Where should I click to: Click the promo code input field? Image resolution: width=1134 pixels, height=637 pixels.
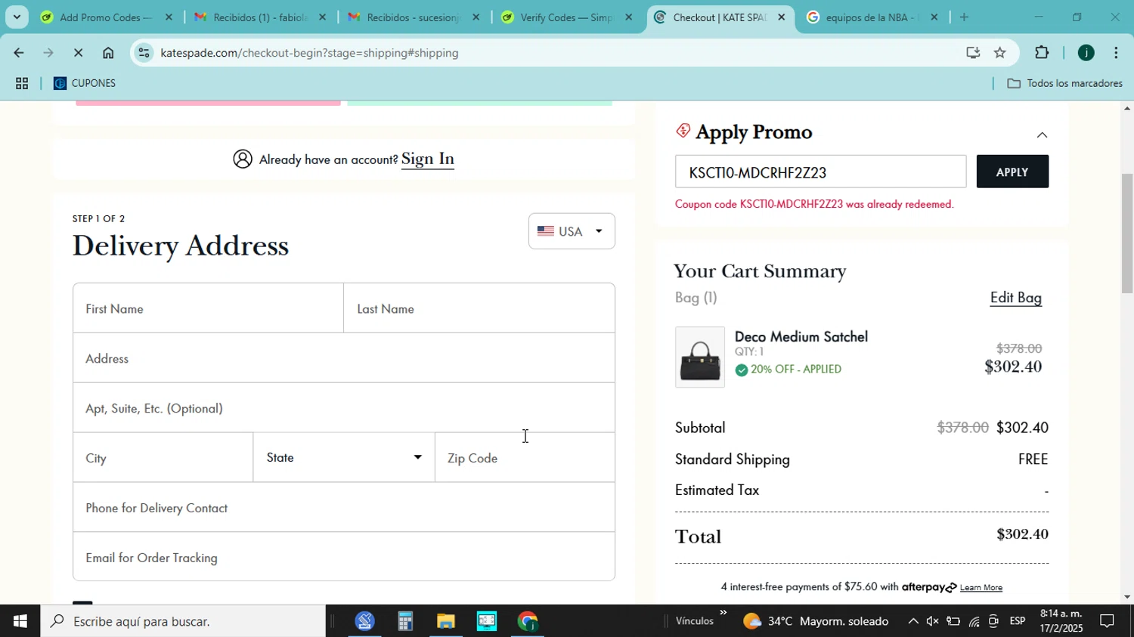coord(820,172)
